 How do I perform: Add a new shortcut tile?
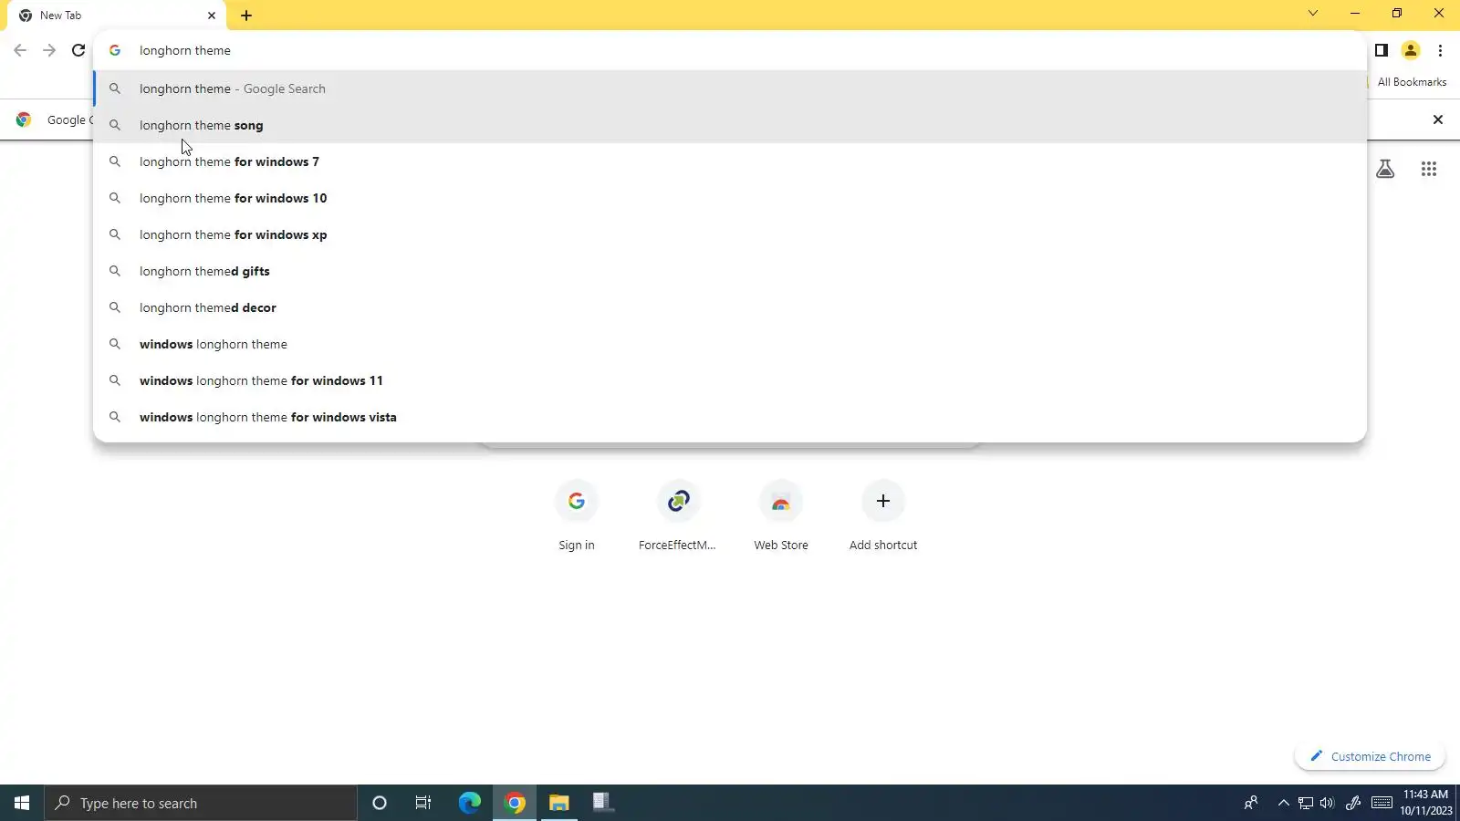click(x=883, y=515)
